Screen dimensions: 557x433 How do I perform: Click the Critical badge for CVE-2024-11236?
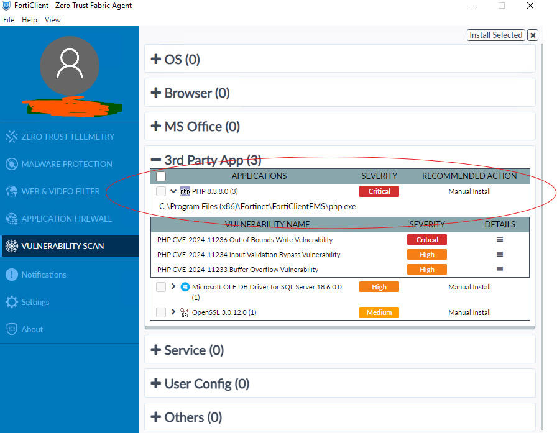coord(427,240)
